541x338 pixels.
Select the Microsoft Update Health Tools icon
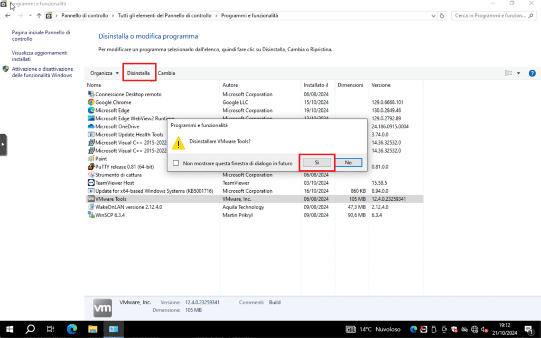[91, 135]
